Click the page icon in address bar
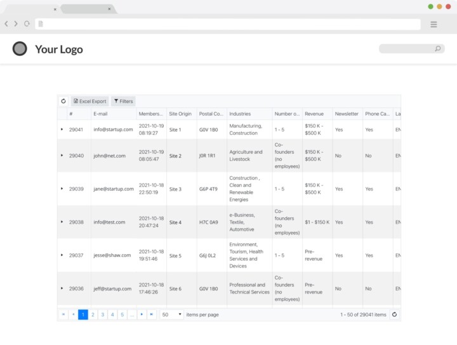 click(x=41, y=24)
